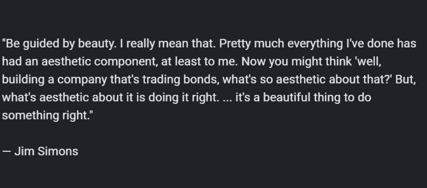Click the em dash before Jim Simons
Screen dimensions: 427x188
(7, 151)
